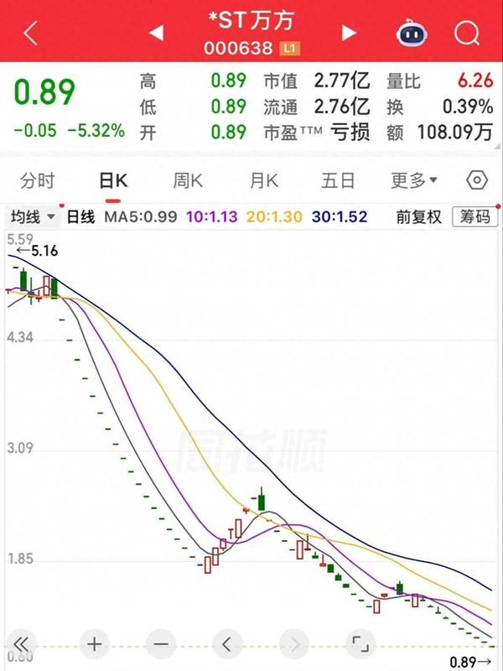503x671 pixels.
Task: Tap the current price 0.89
Action: point(44,92)
